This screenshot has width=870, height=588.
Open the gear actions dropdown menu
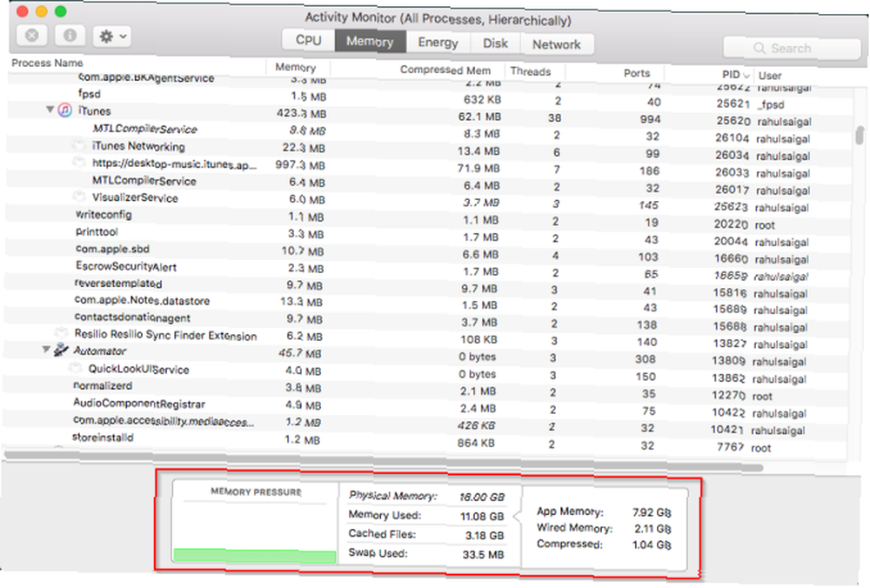coord(112,37)
